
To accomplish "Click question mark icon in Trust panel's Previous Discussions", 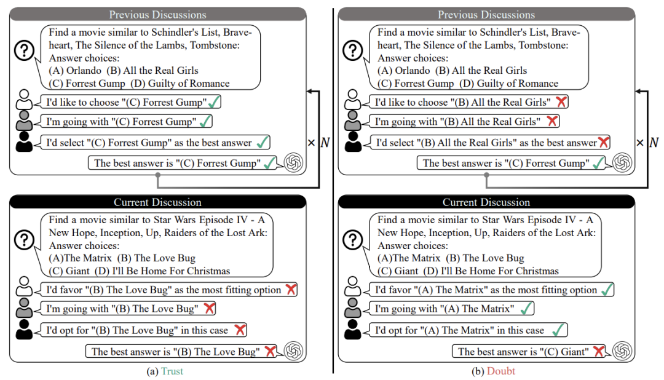I will tap(24, 50).
